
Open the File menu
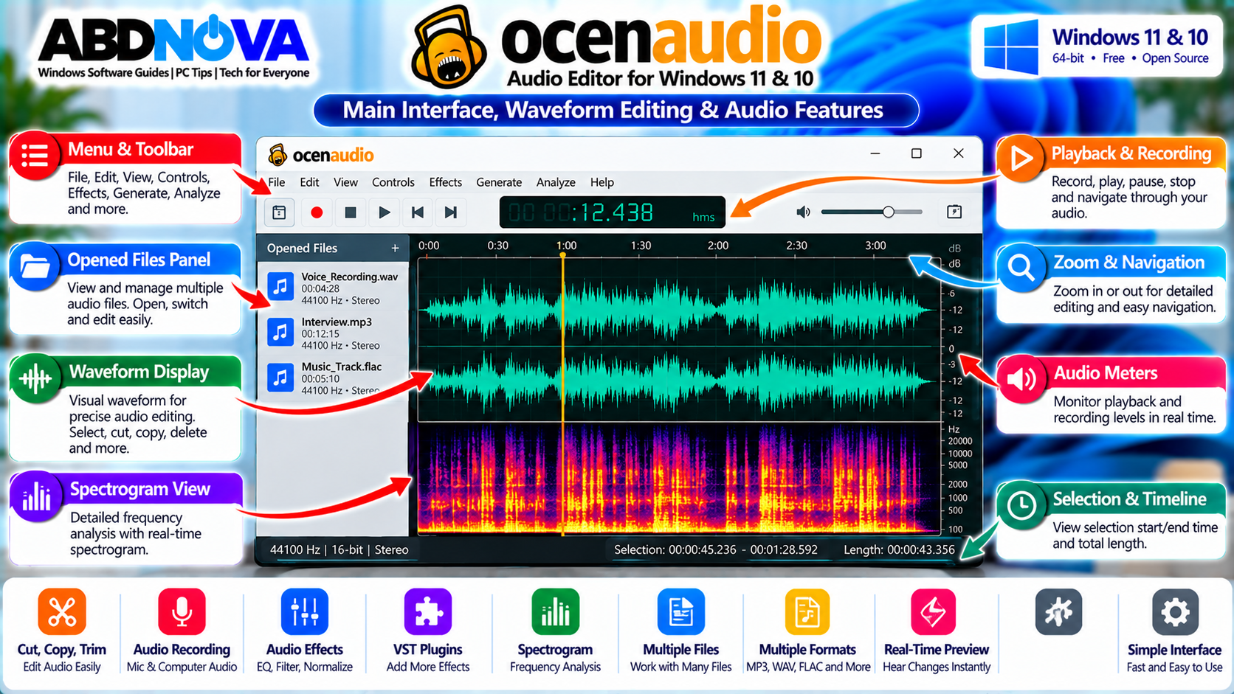coord(277,182)
